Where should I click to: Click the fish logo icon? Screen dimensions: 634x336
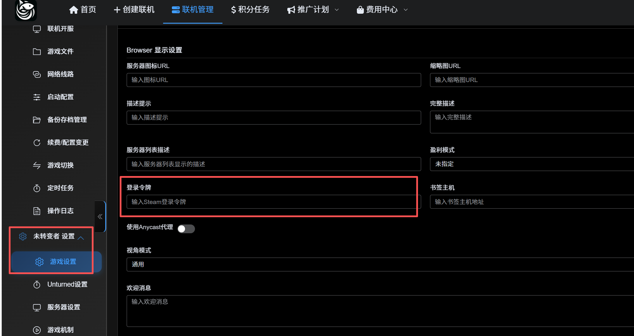click(x=26, y=11)
